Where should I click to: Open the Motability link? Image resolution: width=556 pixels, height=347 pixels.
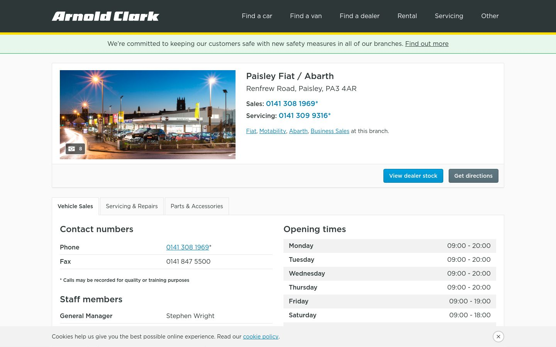pyautogui.click(x=273, y=131)
